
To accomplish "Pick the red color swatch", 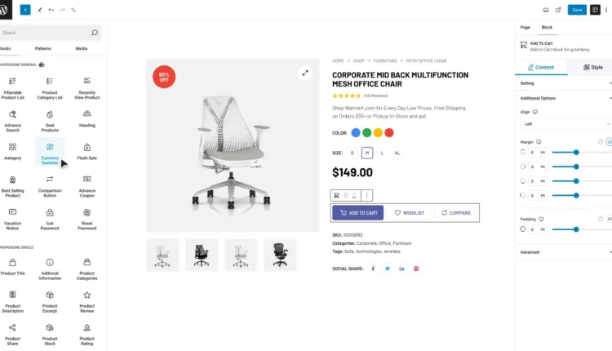I will tap(388, 133).
